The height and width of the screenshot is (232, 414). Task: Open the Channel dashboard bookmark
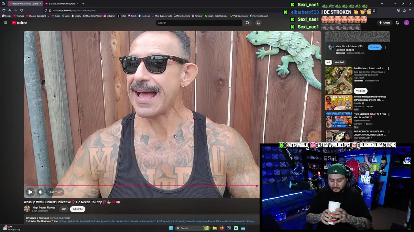coord(37,16)
